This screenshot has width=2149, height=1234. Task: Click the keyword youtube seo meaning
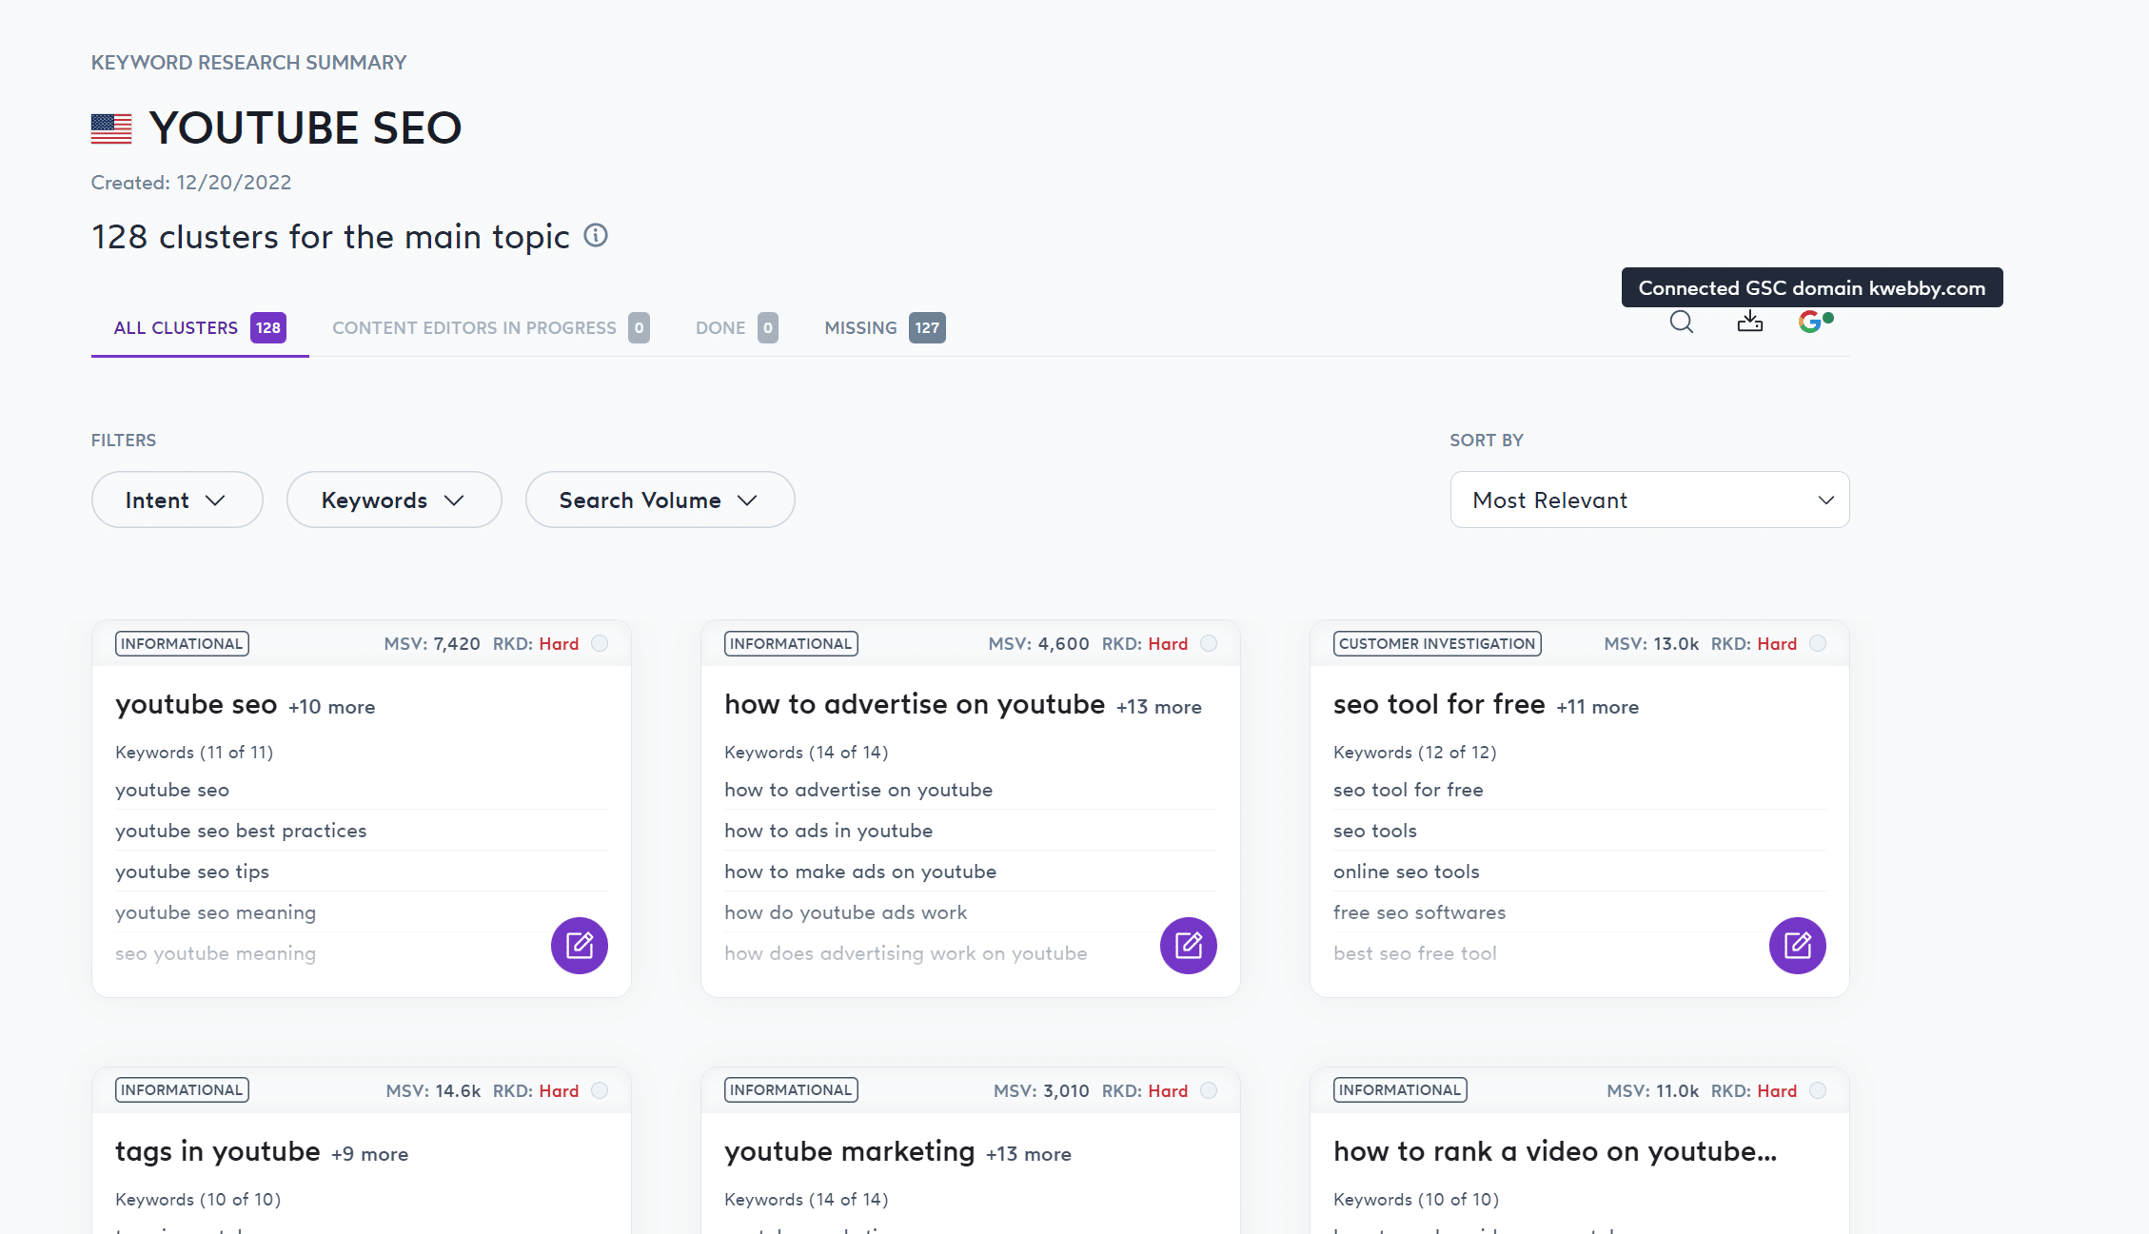pyautogui.click(x=216, y=912)
